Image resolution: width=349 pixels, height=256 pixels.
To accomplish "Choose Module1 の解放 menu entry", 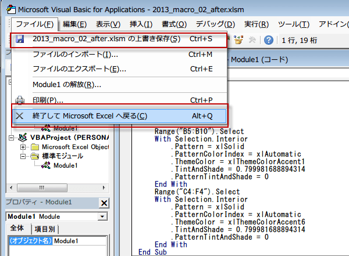I will tap(67, 85).
